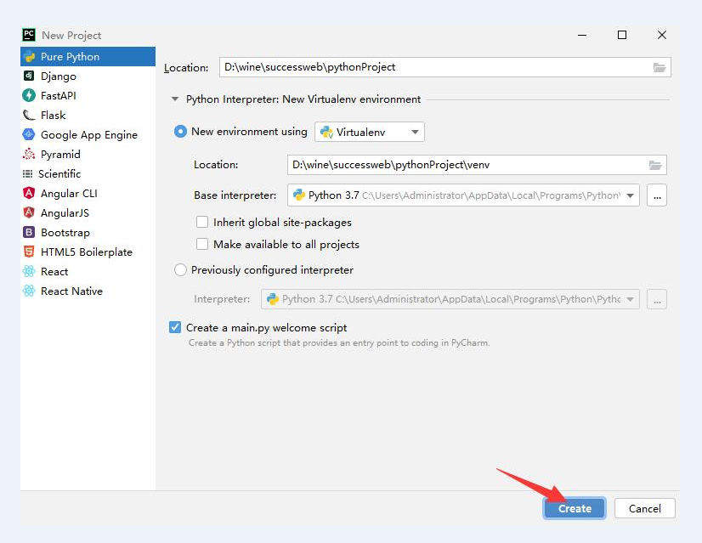Screen dimensions: 702x543
Task: Browse folder for venv Location
Action: (655, 165)
